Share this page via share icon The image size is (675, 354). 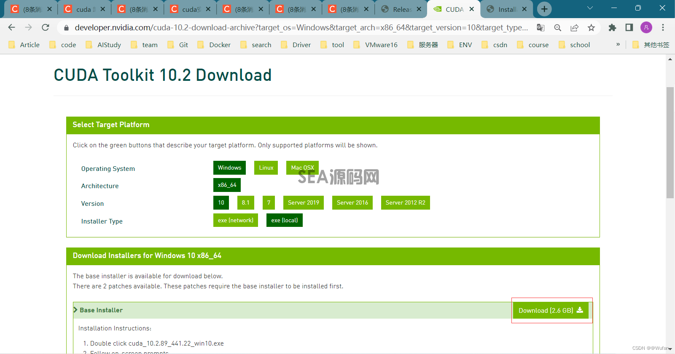point(574,28)
